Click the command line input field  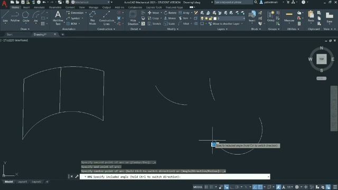tap(175, 177)
